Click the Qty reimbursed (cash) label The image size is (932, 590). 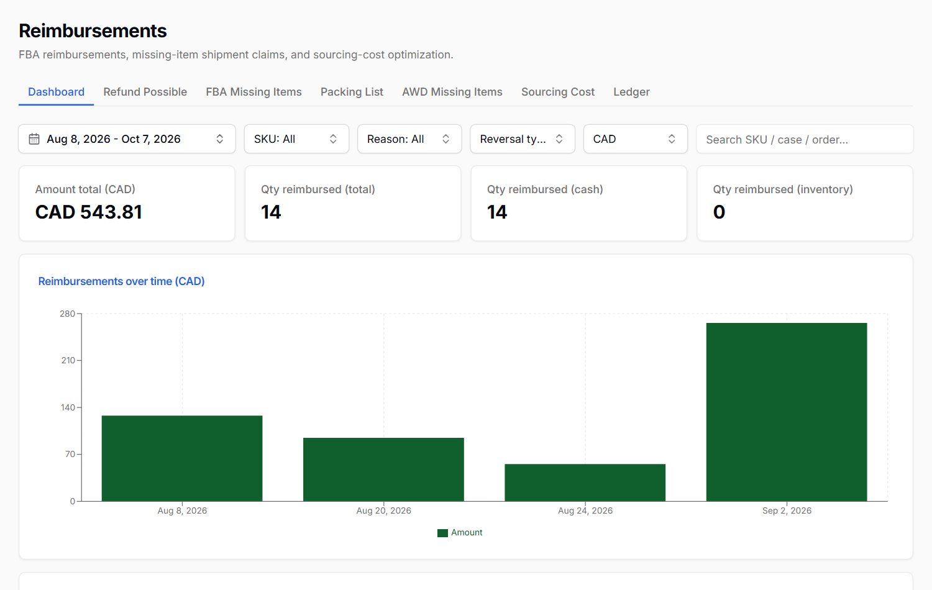tap(545, 189)
